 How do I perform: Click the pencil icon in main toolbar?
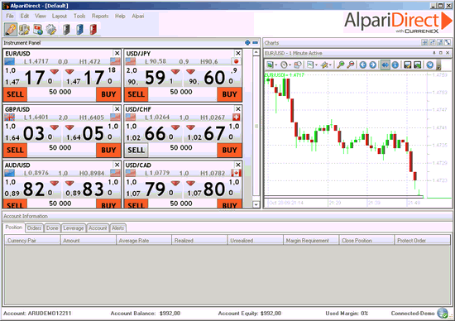(x=11, y=29)
